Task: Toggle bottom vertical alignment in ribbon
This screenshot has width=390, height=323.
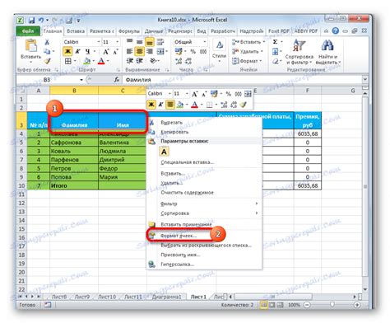Action: point(150,42)
